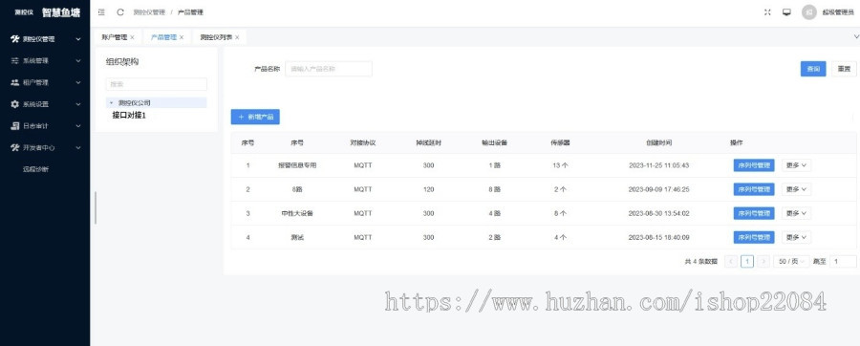Open the tabs dropdown arrow at far right
This screenshot has height=346, width=860.
point(856,36)
